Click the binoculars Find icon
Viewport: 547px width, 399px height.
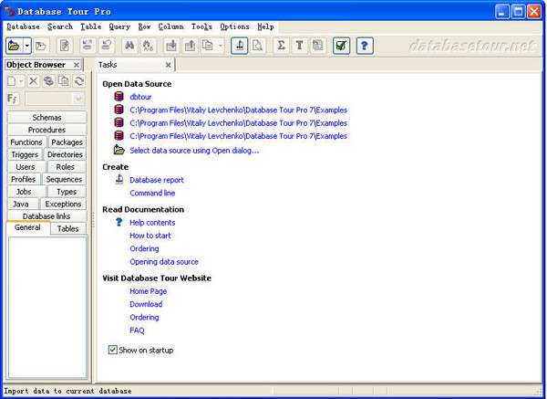[x=129, y=46]
